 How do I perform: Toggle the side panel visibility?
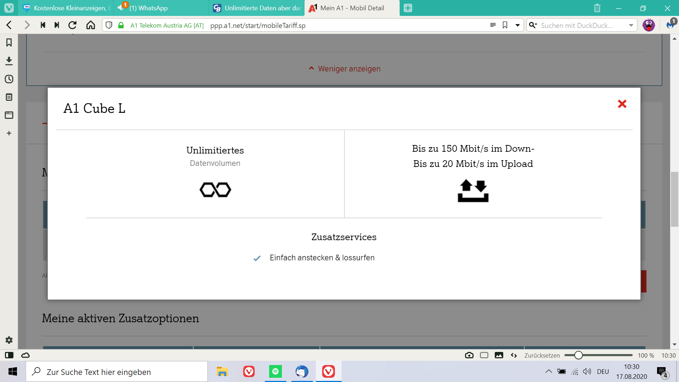pos(9,355)
